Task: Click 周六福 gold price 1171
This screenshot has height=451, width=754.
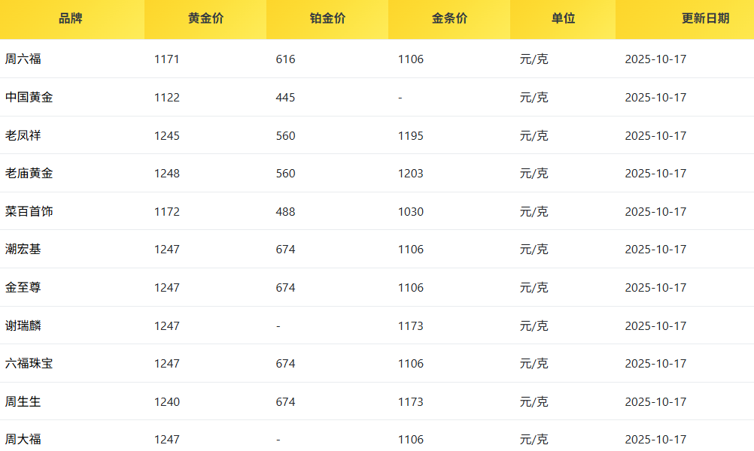Action: (x=167, y=59)
